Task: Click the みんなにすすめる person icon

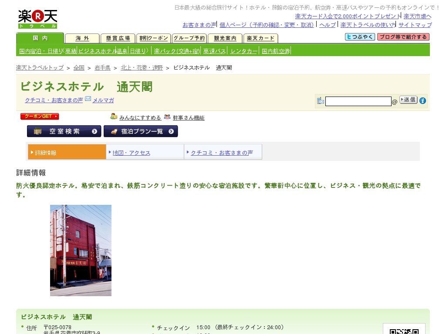Action: tap(114, 116)
